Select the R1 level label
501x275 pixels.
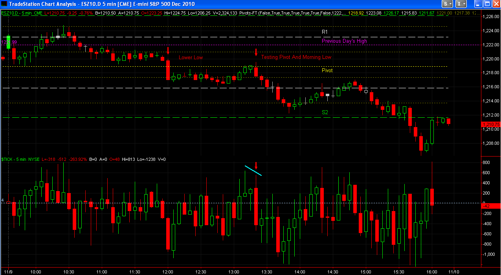click(325, 32)
